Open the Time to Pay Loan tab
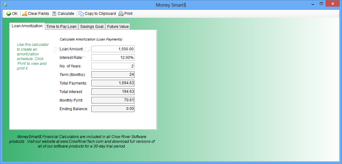The height and width of the screenshot is (164, 342). click(61, 27)
